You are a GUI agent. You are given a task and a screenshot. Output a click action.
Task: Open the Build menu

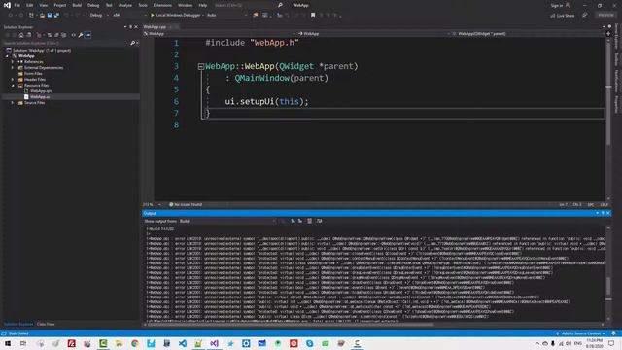pos(77,5)
